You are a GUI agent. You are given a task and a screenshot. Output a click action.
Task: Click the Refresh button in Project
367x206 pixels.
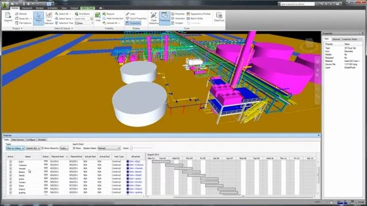pyautogui.click(x=21, y=14)
